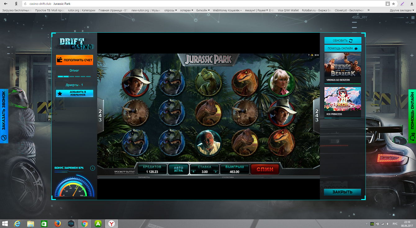Open Windows Store from taskbar

tap(44, 224)
